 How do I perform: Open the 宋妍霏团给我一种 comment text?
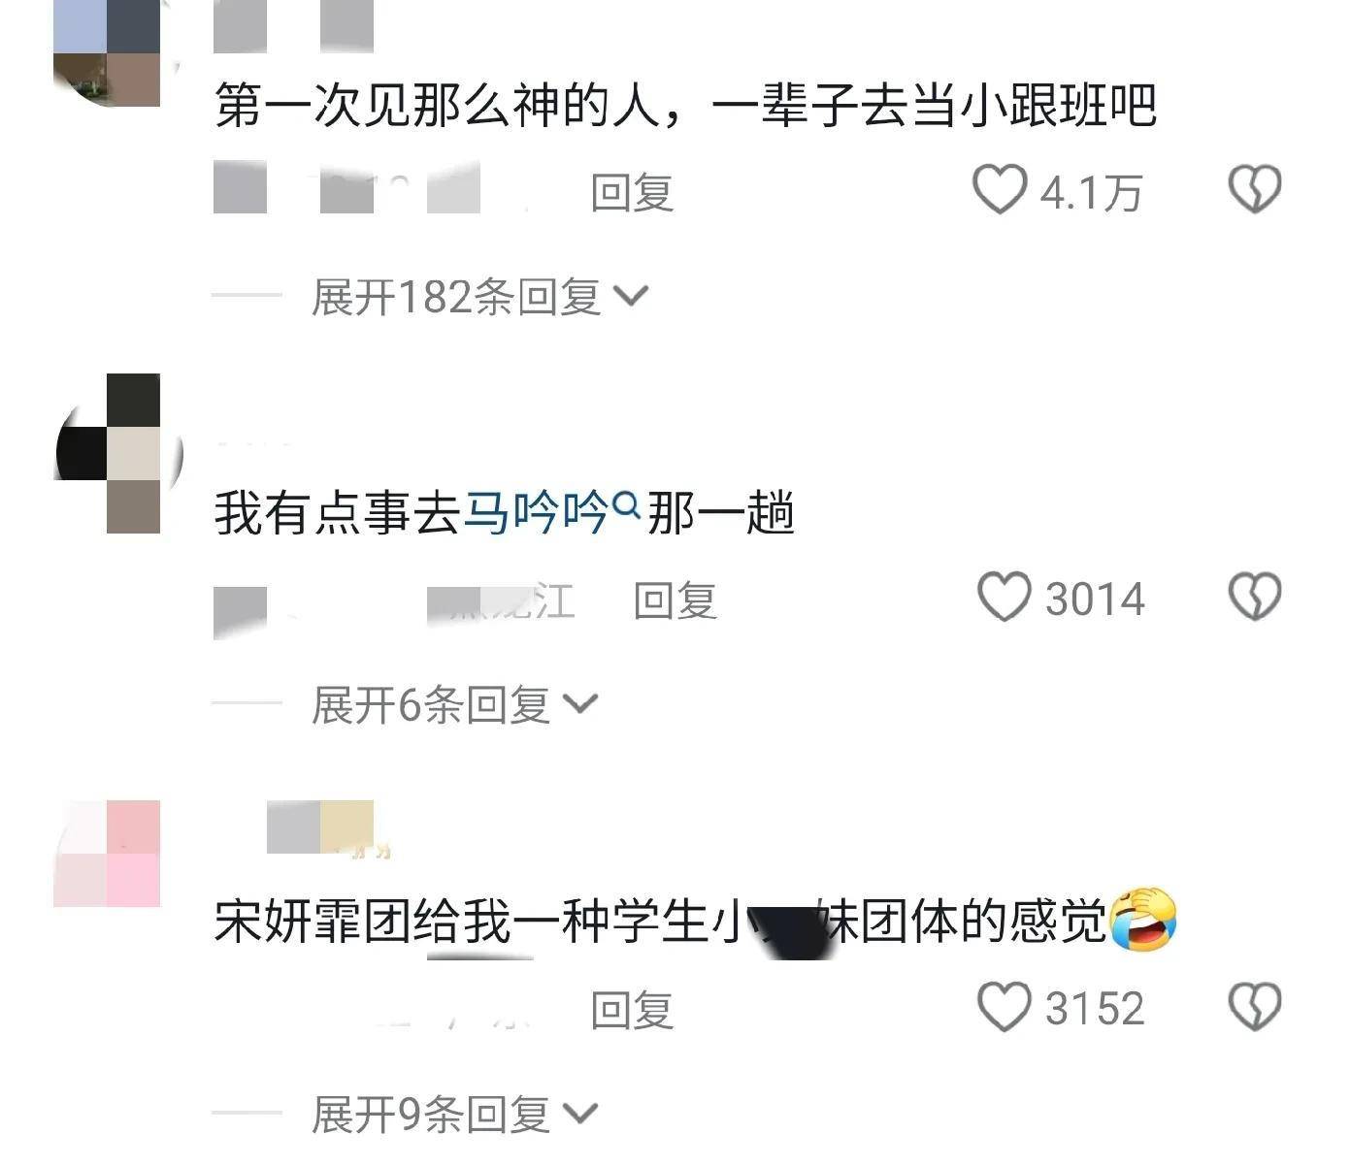695,920
